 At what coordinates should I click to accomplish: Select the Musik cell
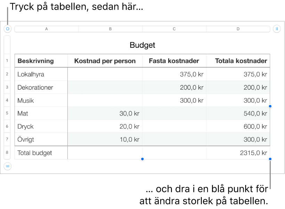tap(41, 101)
